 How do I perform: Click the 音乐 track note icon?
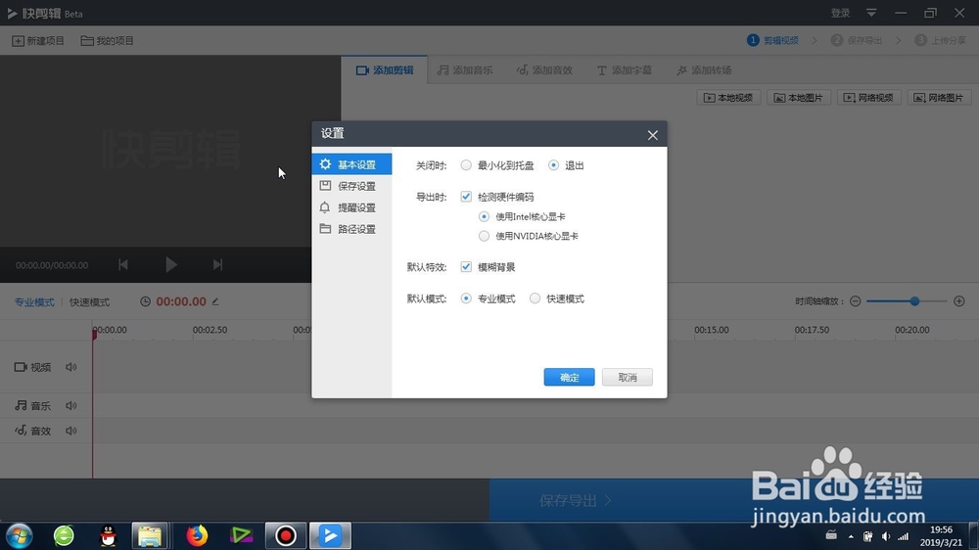[21, 406]
